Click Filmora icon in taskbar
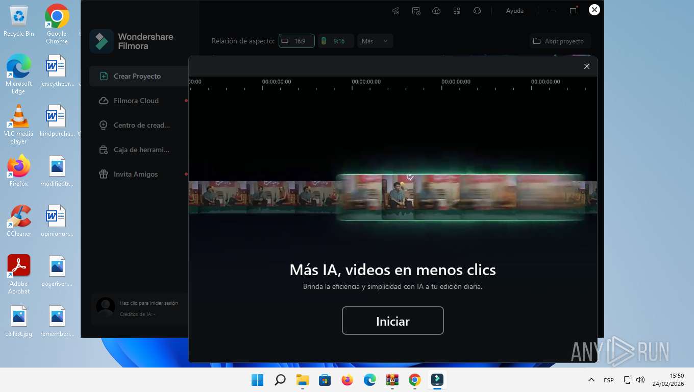Image resolution: width=694 pixels, height=392 pixels. [437, 380]
